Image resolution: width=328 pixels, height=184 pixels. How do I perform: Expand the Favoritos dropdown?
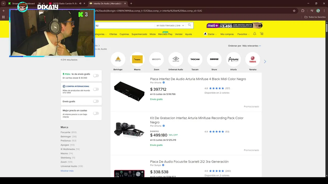[243, 34]
